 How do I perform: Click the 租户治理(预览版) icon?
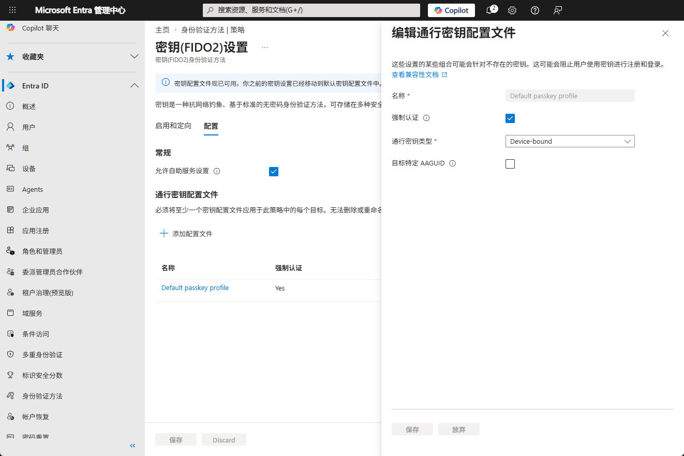coord(10,293)
